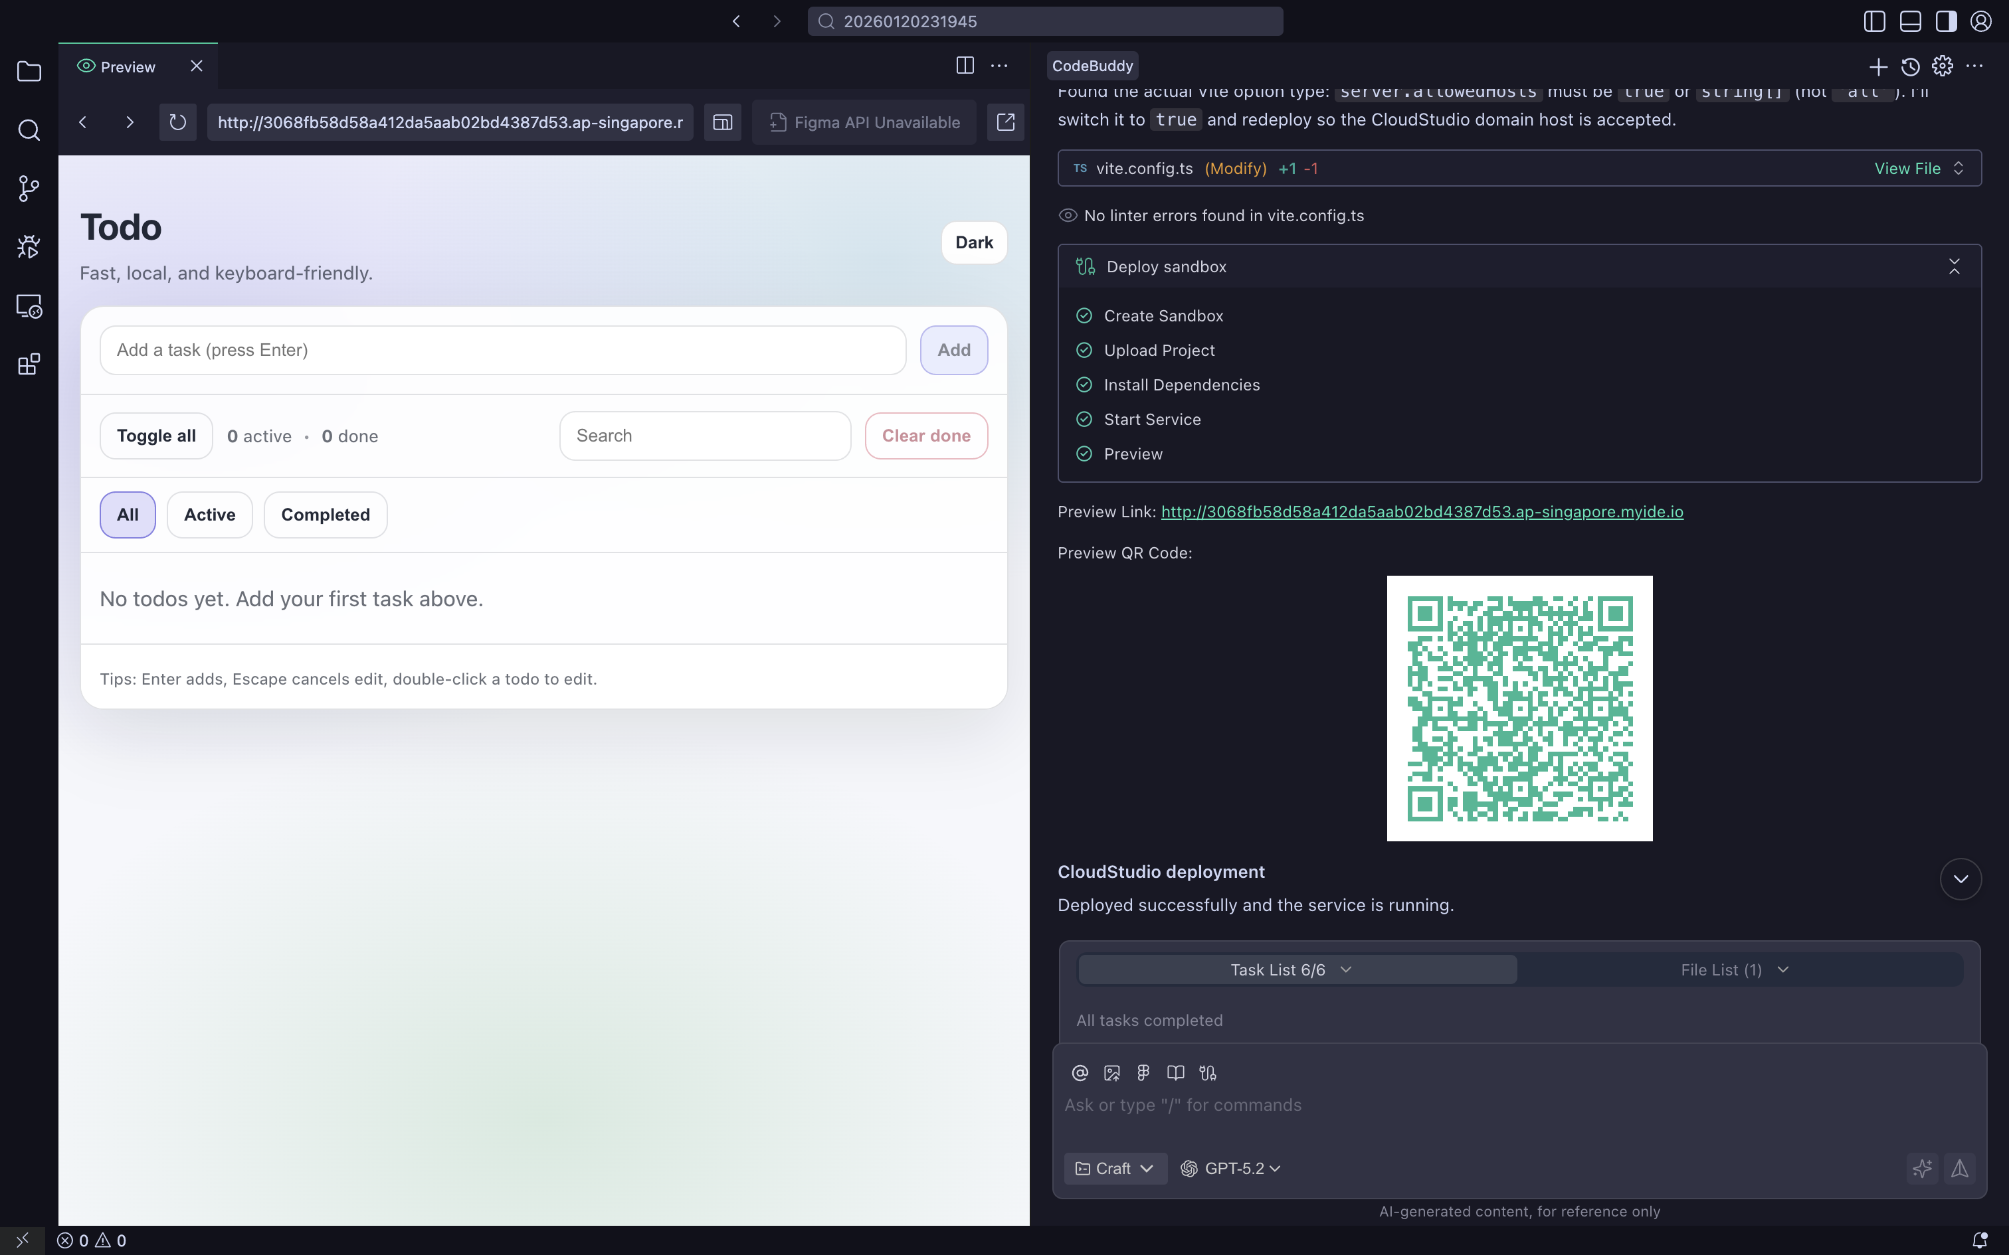Click the Toggle all button
The height and width of the screenshot is (1255, 2009).
pyautogui.click(x=156, y=436)
